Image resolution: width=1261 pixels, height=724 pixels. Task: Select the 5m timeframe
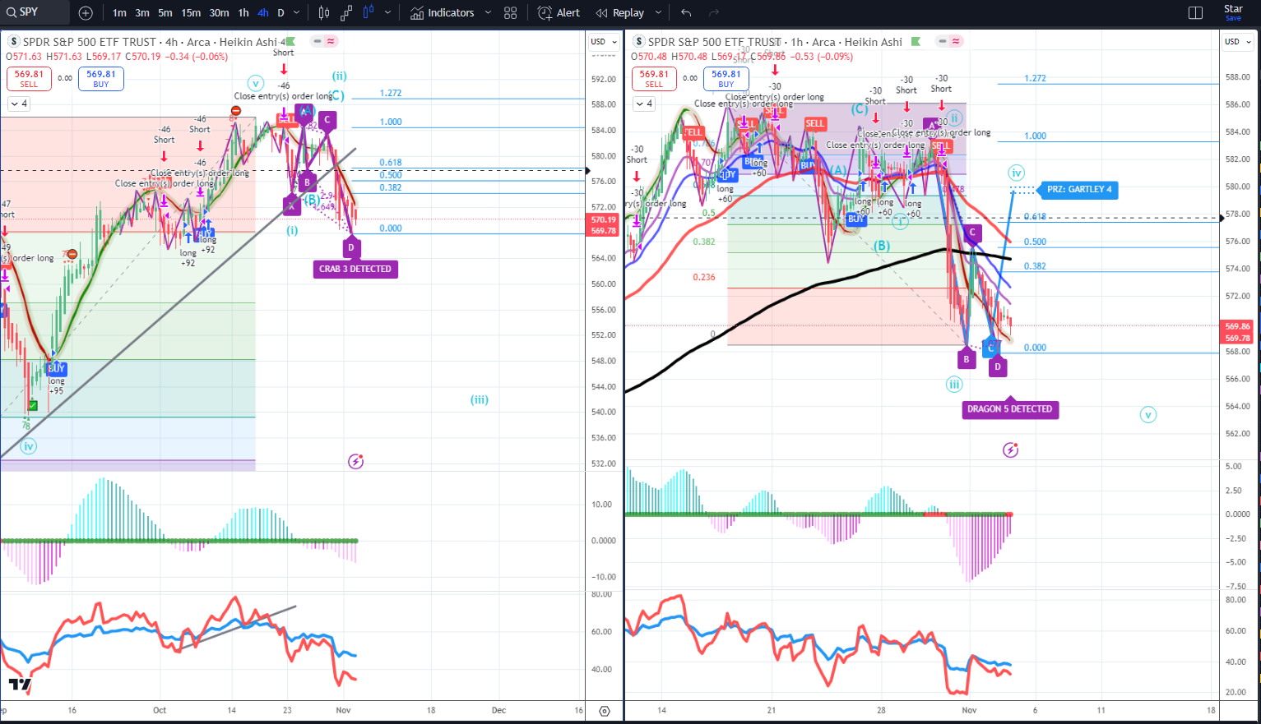(165, 12)
